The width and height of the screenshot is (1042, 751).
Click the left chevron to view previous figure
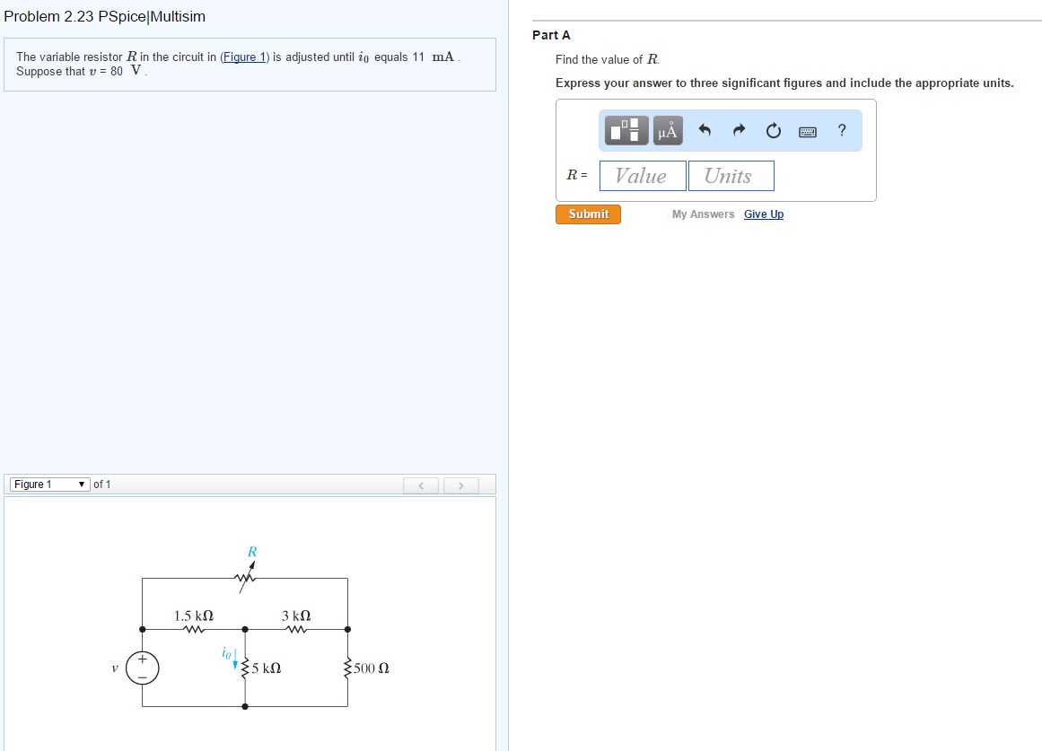click(421, 485)
